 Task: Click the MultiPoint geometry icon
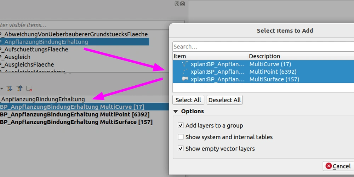pyautogui.click(x=185, y=72)
